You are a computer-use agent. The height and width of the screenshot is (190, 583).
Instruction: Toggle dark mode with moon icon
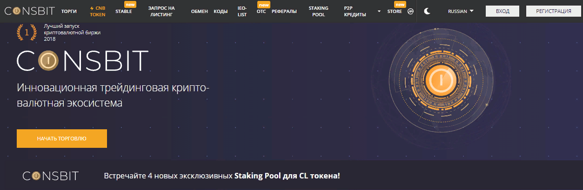click(x=427, y=11)
